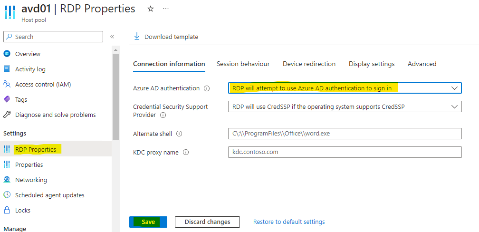The height and width of the screenshot is (232, 479).
Task: Click the wrench icon for Diagnose and solve problems
Action: pyautogui.click(x=7, y=115)
